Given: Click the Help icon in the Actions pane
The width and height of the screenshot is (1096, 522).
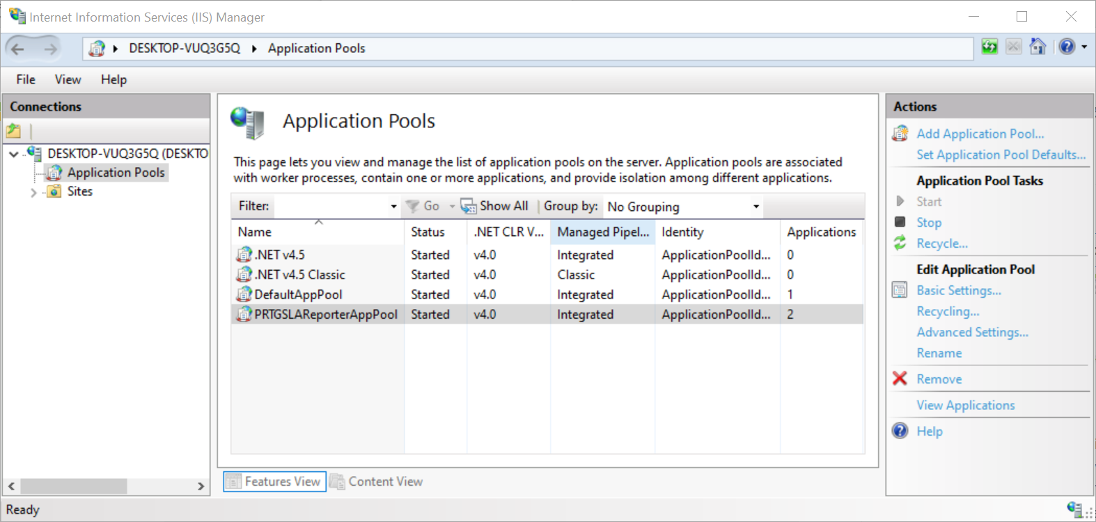Looking at the screenshot, I should 900,431.
